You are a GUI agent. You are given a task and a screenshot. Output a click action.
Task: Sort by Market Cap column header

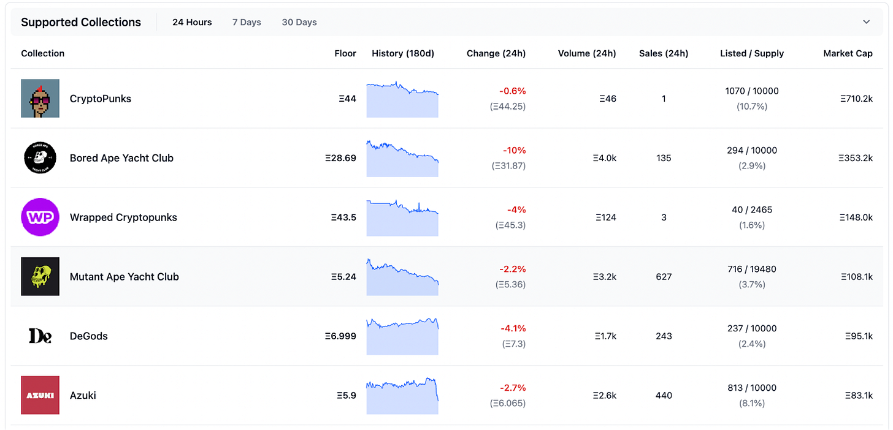[x=848, y=53]
